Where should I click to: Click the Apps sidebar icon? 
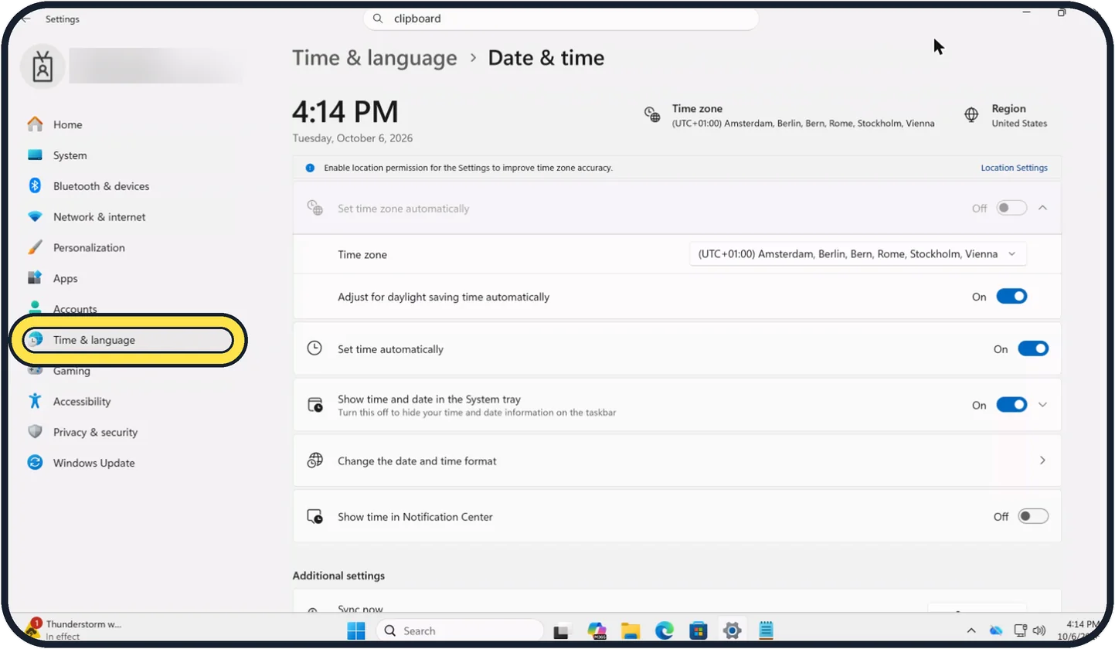tap(35, 278)
